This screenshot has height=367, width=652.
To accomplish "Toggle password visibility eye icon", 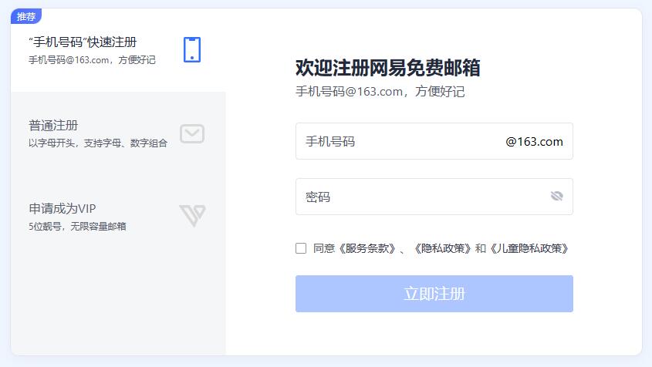I will tap(556, 197).
